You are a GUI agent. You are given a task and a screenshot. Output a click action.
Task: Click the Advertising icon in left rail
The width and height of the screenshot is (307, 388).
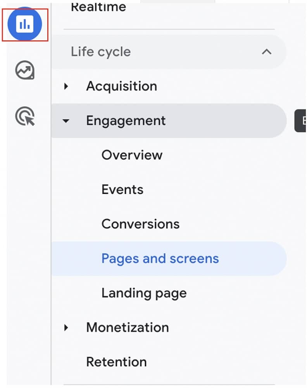24,116
